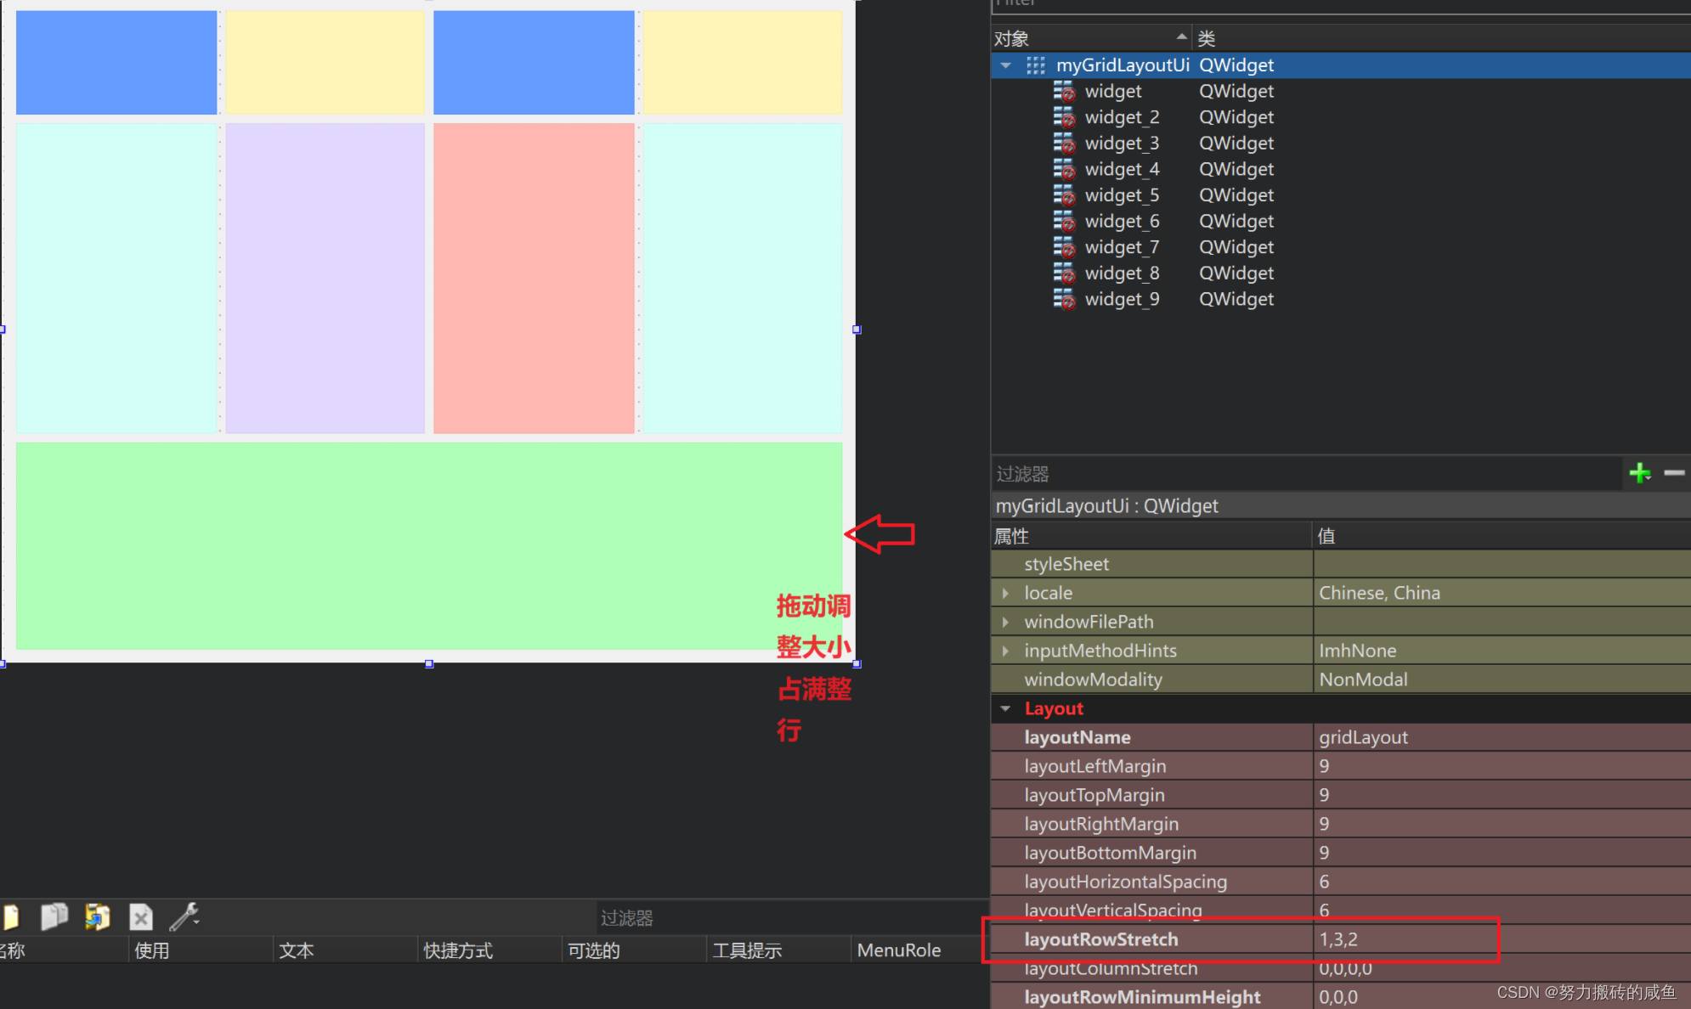Open the wrench configure menu in action editor
Image resolution: width=1691 pixels, height=1009 pixels.
click(184, 917)
